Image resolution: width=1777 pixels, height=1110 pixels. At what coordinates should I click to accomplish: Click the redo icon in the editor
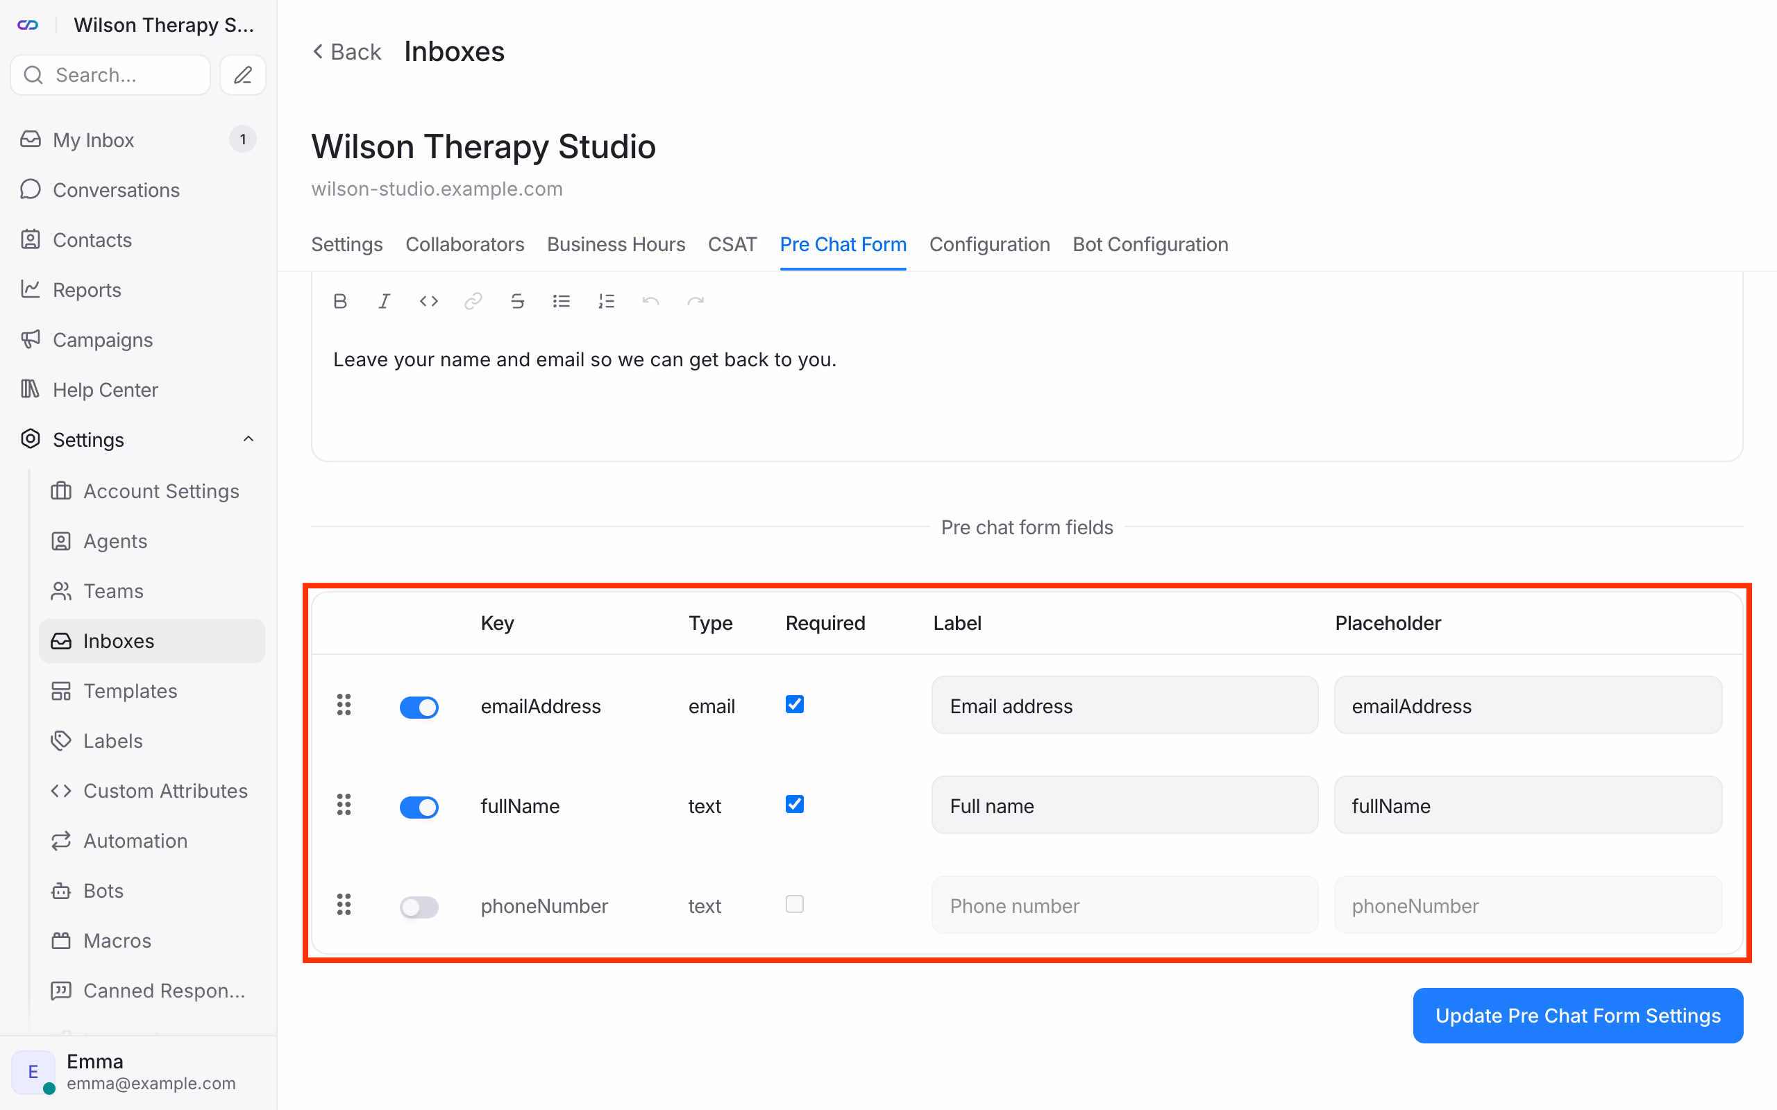click(x=696, y=301)
